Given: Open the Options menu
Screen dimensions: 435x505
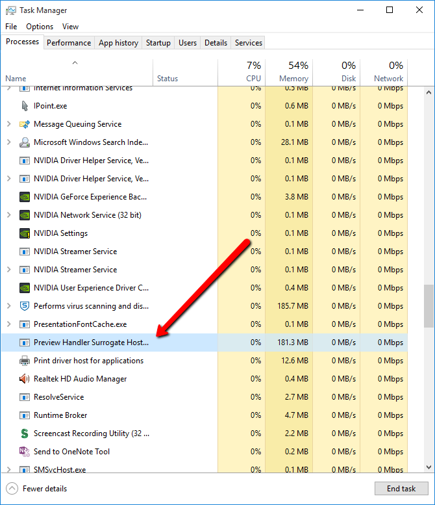Looking at the screenshot, I should point(40,27).
